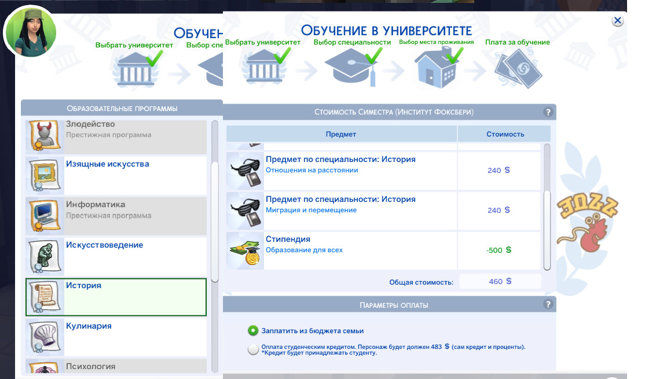Click the glasses icon beside Отношения на расстоянии
This screenshot has width=667, height=379.
click(x=245, y=171)
